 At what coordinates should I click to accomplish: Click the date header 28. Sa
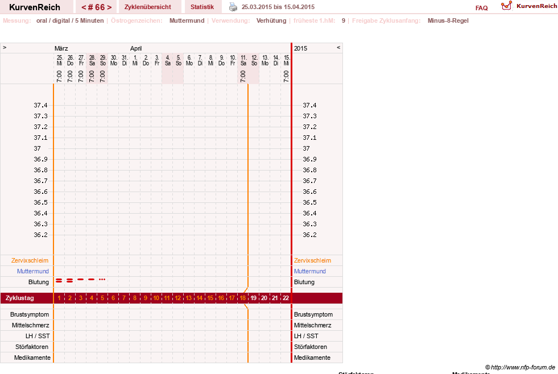(92, 60)
